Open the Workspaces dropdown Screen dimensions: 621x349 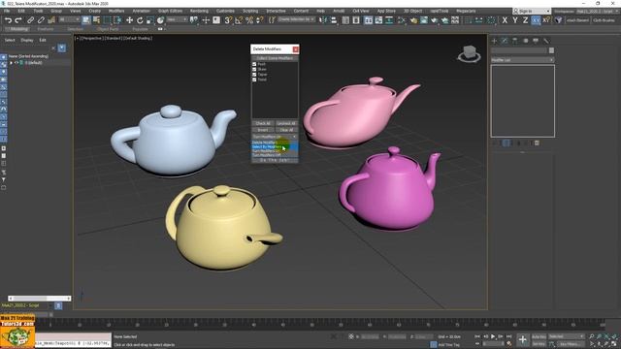[x=597, y=11]
